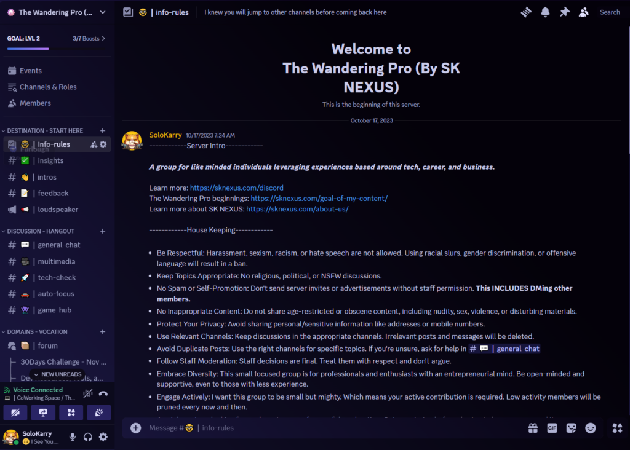Open the gift Nitro icon
The height and width of the screenshot is (450, 630).
(533, 428)
